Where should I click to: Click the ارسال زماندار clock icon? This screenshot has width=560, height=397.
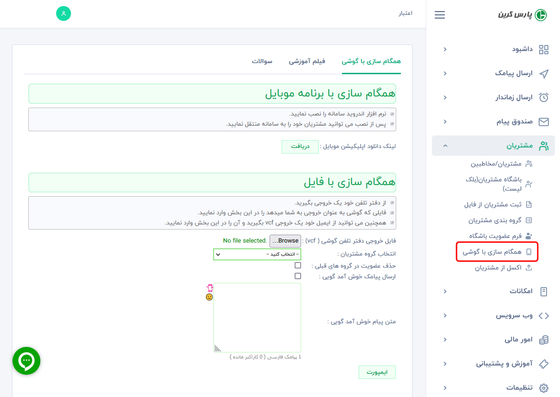[544, 97]
